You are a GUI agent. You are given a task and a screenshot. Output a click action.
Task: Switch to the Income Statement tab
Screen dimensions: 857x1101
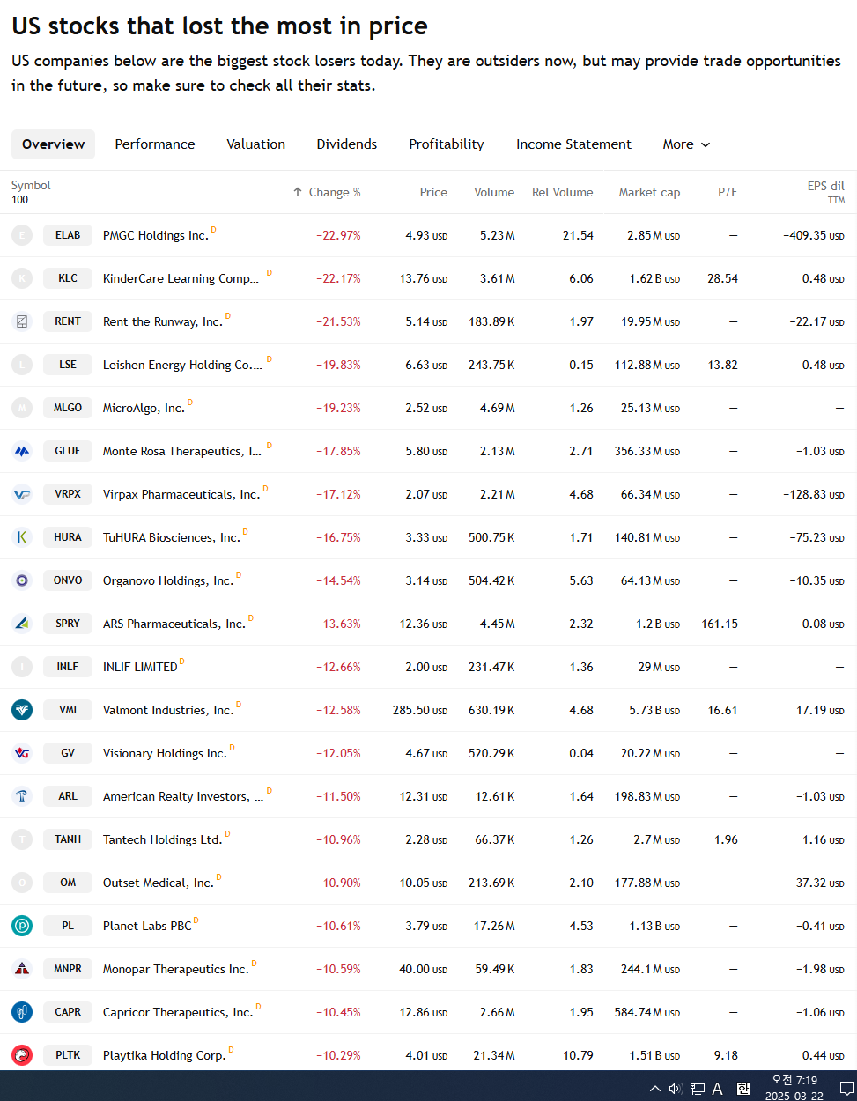pos(573,144)
